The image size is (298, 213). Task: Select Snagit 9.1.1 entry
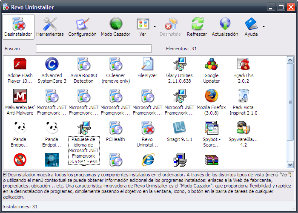[179, 131]
